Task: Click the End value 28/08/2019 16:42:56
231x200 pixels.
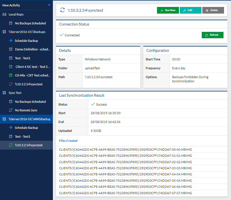Action: point(105,122)
